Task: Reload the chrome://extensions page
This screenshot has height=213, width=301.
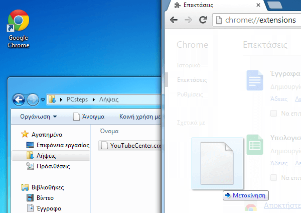Action: point(203,20)
